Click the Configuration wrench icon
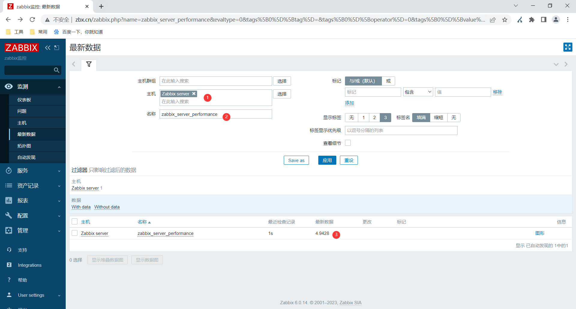The width and height of the screenshot is (576, 309). tap(9, 215)
